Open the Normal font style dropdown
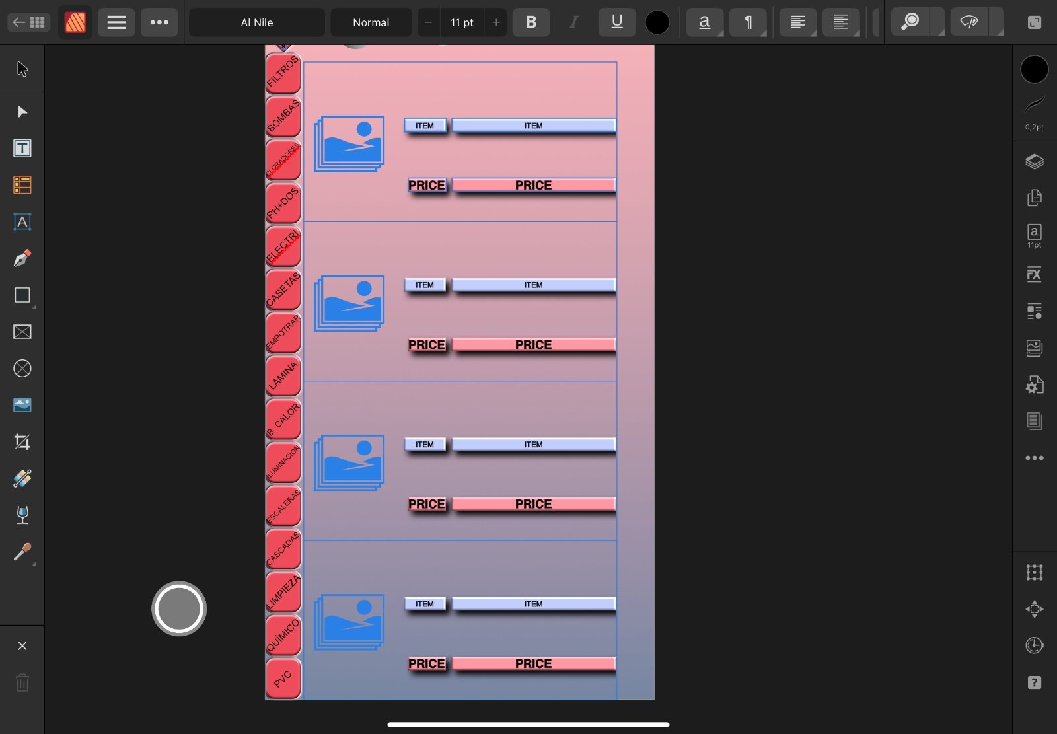1057x734 pixels. (x=371, y=22)
